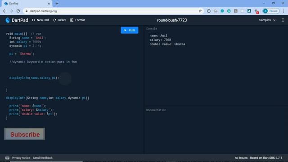Click the 'Based on Dart SDK 2.7.1' text
This screenshot has width=288, height=162.
[x=266, y=158]
